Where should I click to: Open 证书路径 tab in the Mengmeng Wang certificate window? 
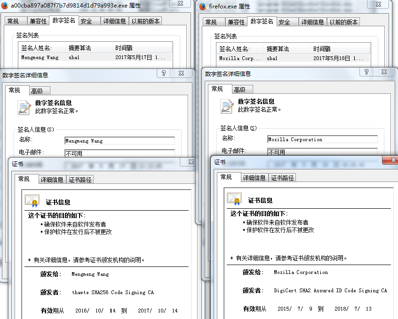click(x=80, y=180)
